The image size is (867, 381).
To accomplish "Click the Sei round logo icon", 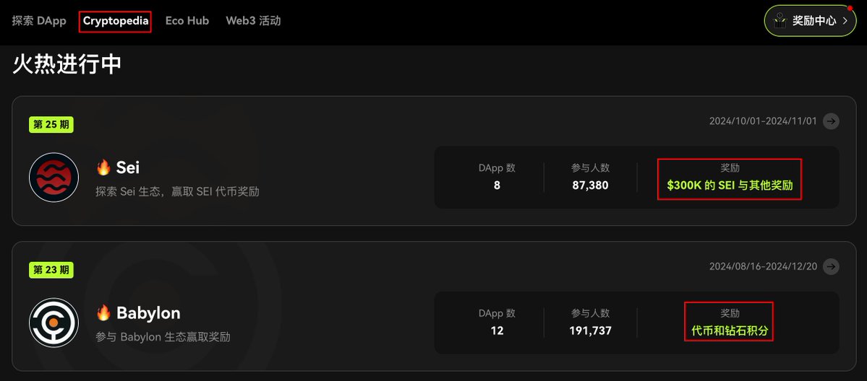I will tap(54, 178).
